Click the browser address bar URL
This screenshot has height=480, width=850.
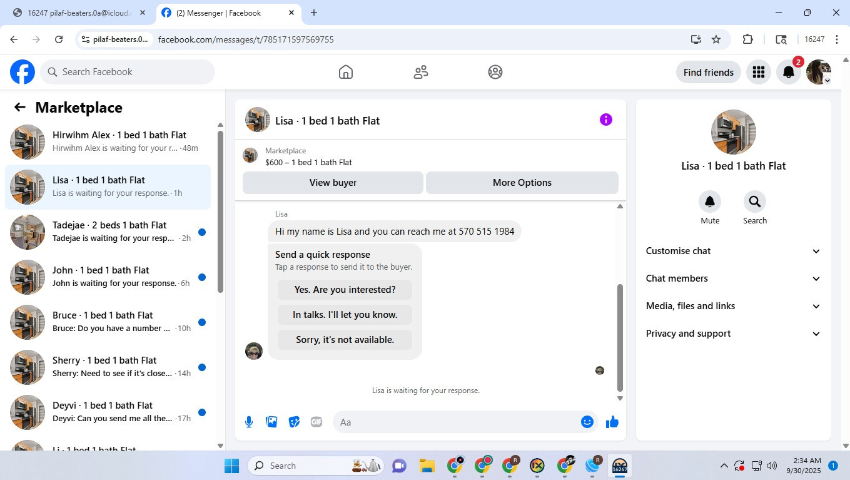pos(246,39)
